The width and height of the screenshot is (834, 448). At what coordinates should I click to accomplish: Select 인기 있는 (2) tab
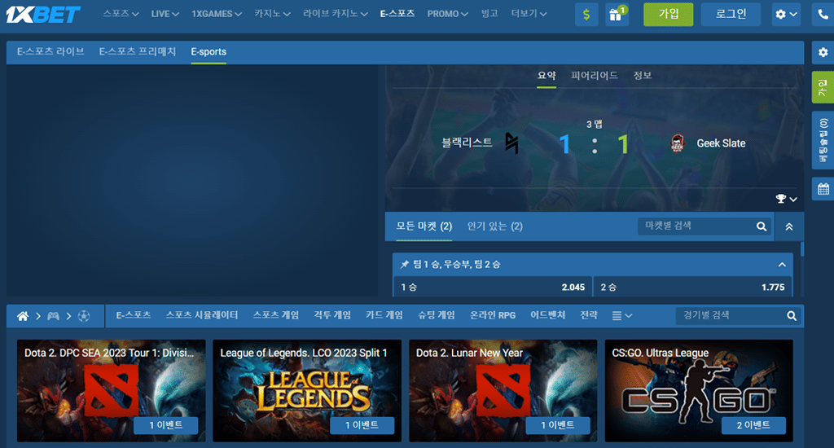[494, 226]
